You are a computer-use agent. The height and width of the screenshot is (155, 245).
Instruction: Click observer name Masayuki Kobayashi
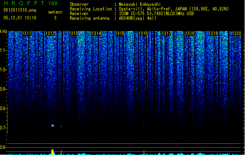pos(140,4)
